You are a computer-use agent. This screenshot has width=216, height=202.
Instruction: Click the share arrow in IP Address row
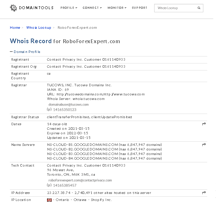click(204, 193)
